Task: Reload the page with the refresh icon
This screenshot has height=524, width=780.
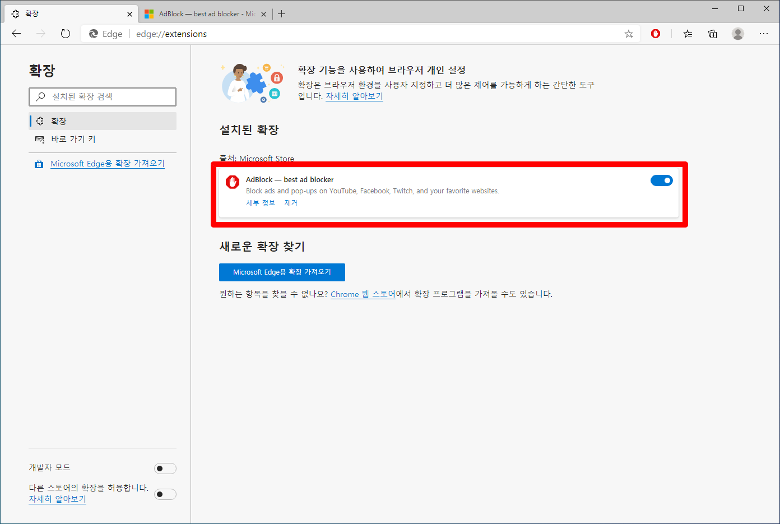Action: pyautogui.click(x=66, y=34)
